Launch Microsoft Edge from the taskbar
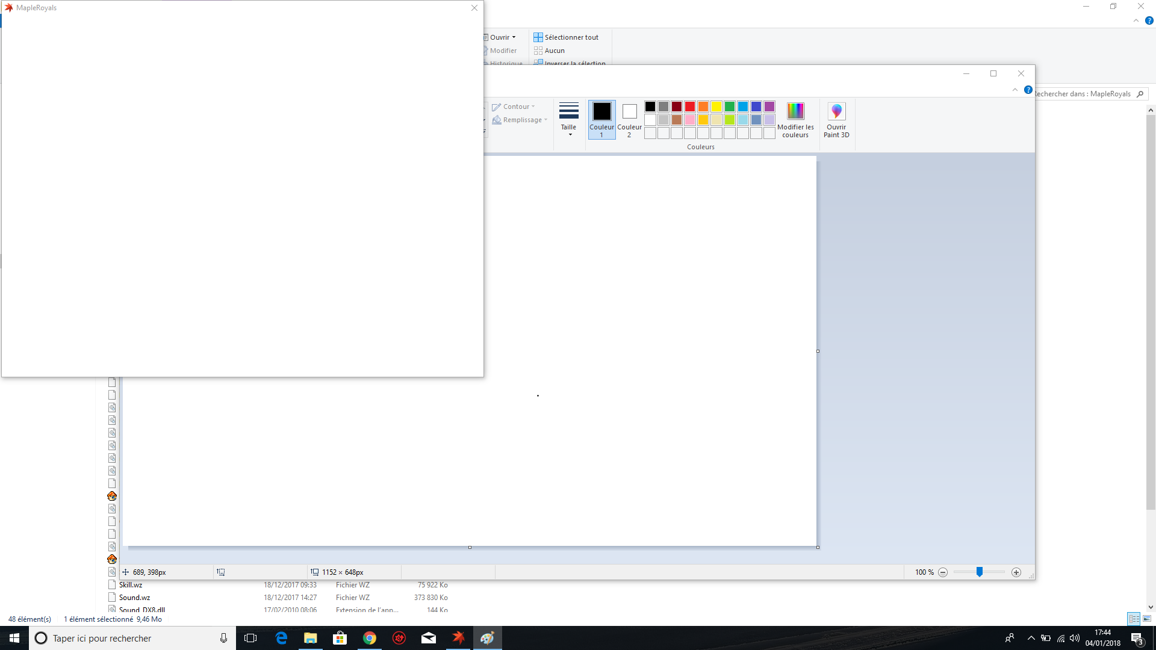This screenshot has width=1156, height=650. (x=281, y=638)
